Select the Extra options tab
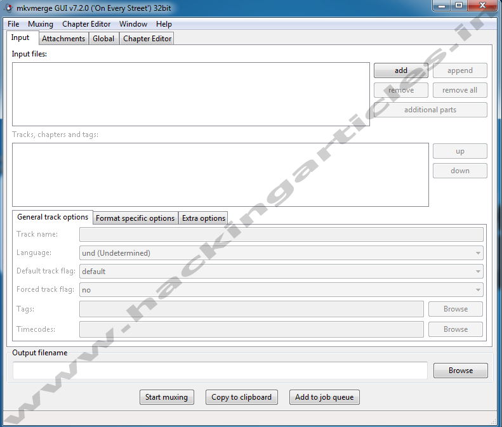Viewport: 502px width, 427px height. tap(203, 218)
